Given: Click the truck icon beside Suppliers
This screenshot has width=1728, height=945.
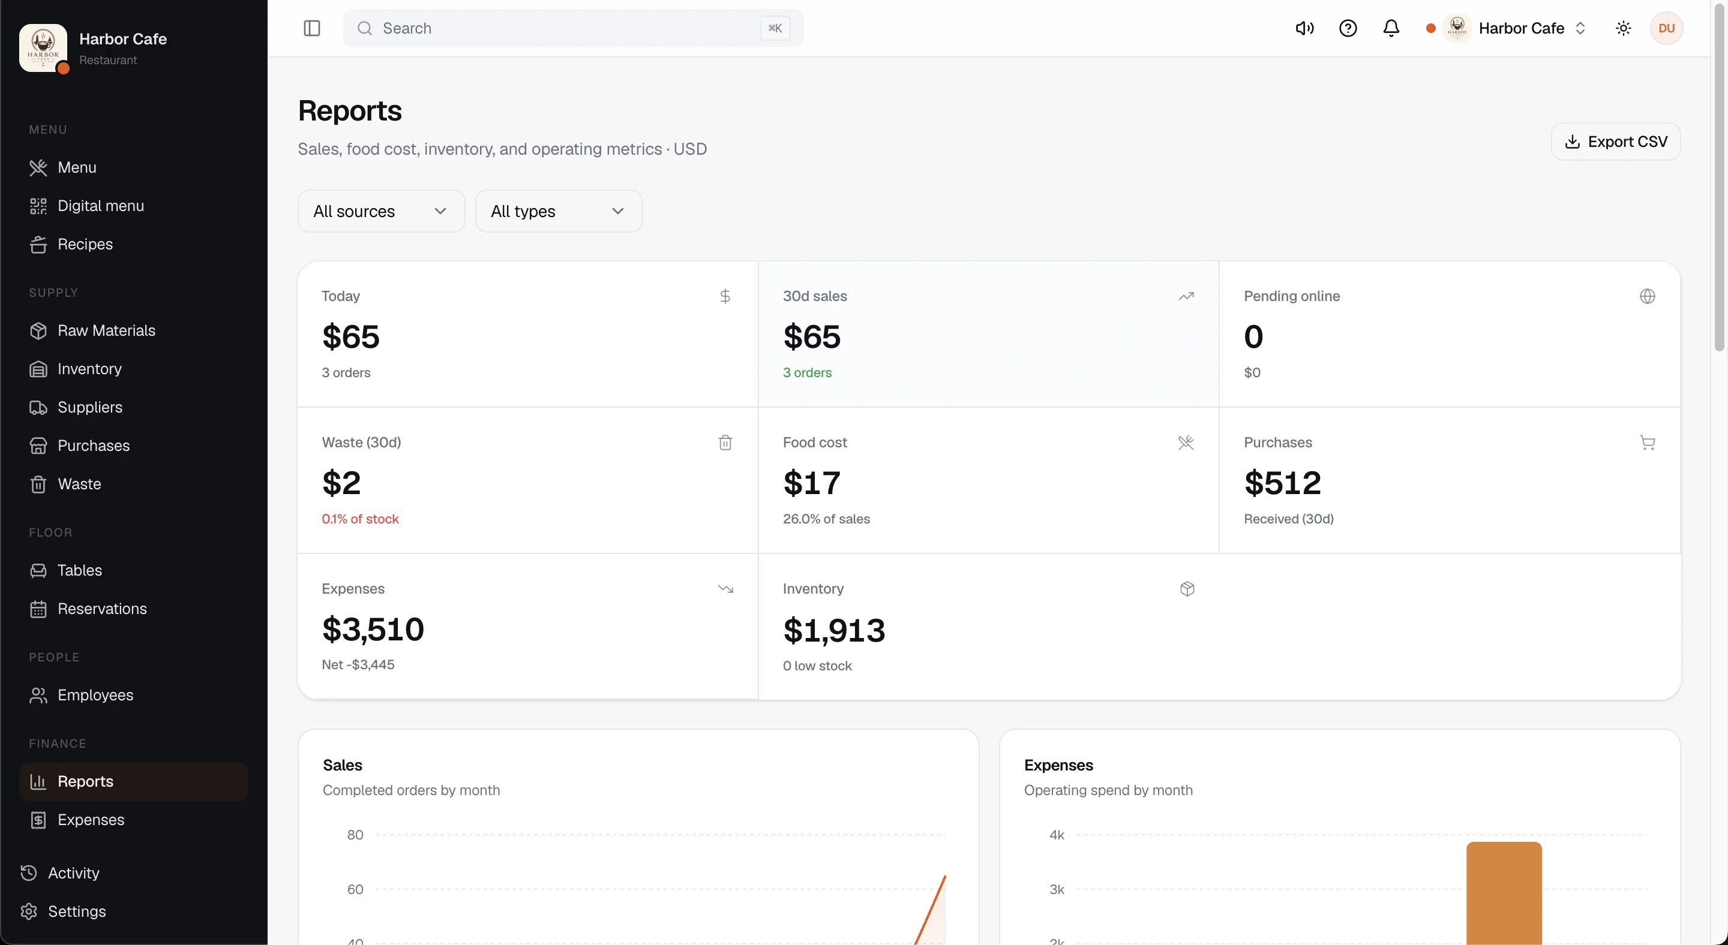Looking at the screenshot, I should coord(38,407).
